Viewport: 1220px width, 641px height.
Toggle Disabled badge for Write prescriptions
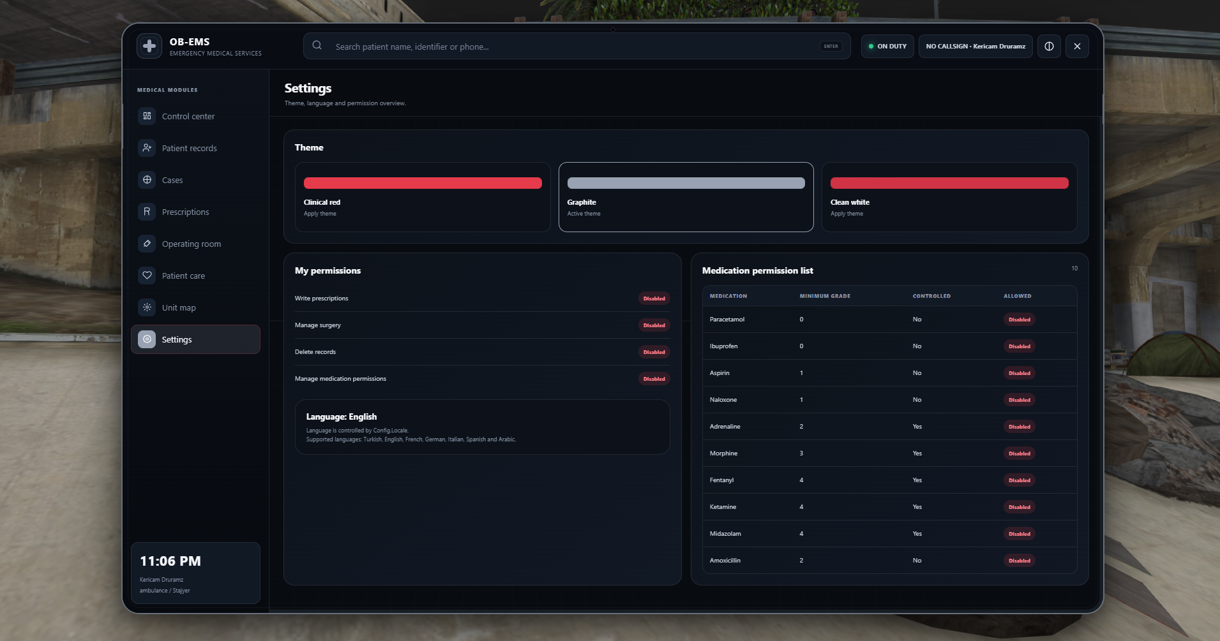pyautogui.click(x=654, y=298)
